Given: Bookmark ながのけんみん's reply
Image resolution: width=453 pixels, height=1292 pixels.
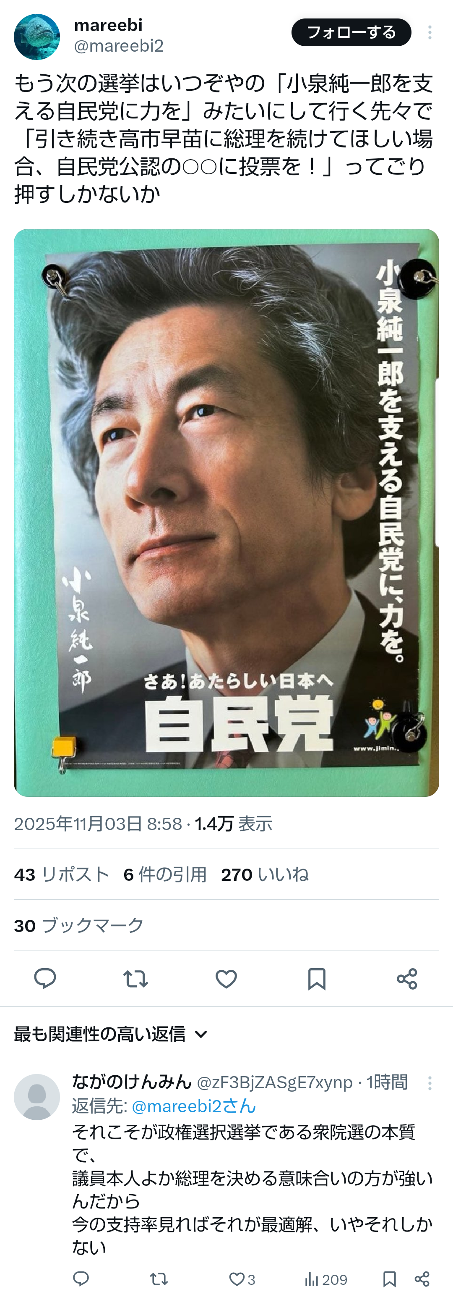Looking at the screenshot, I should tap(389, 1279).
